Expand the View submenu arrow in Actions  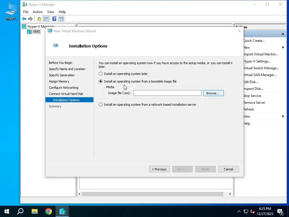(283, 116)
